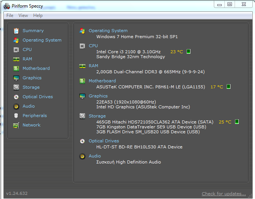Click Windows flag icon in summary pane

(x=82, y=31)
